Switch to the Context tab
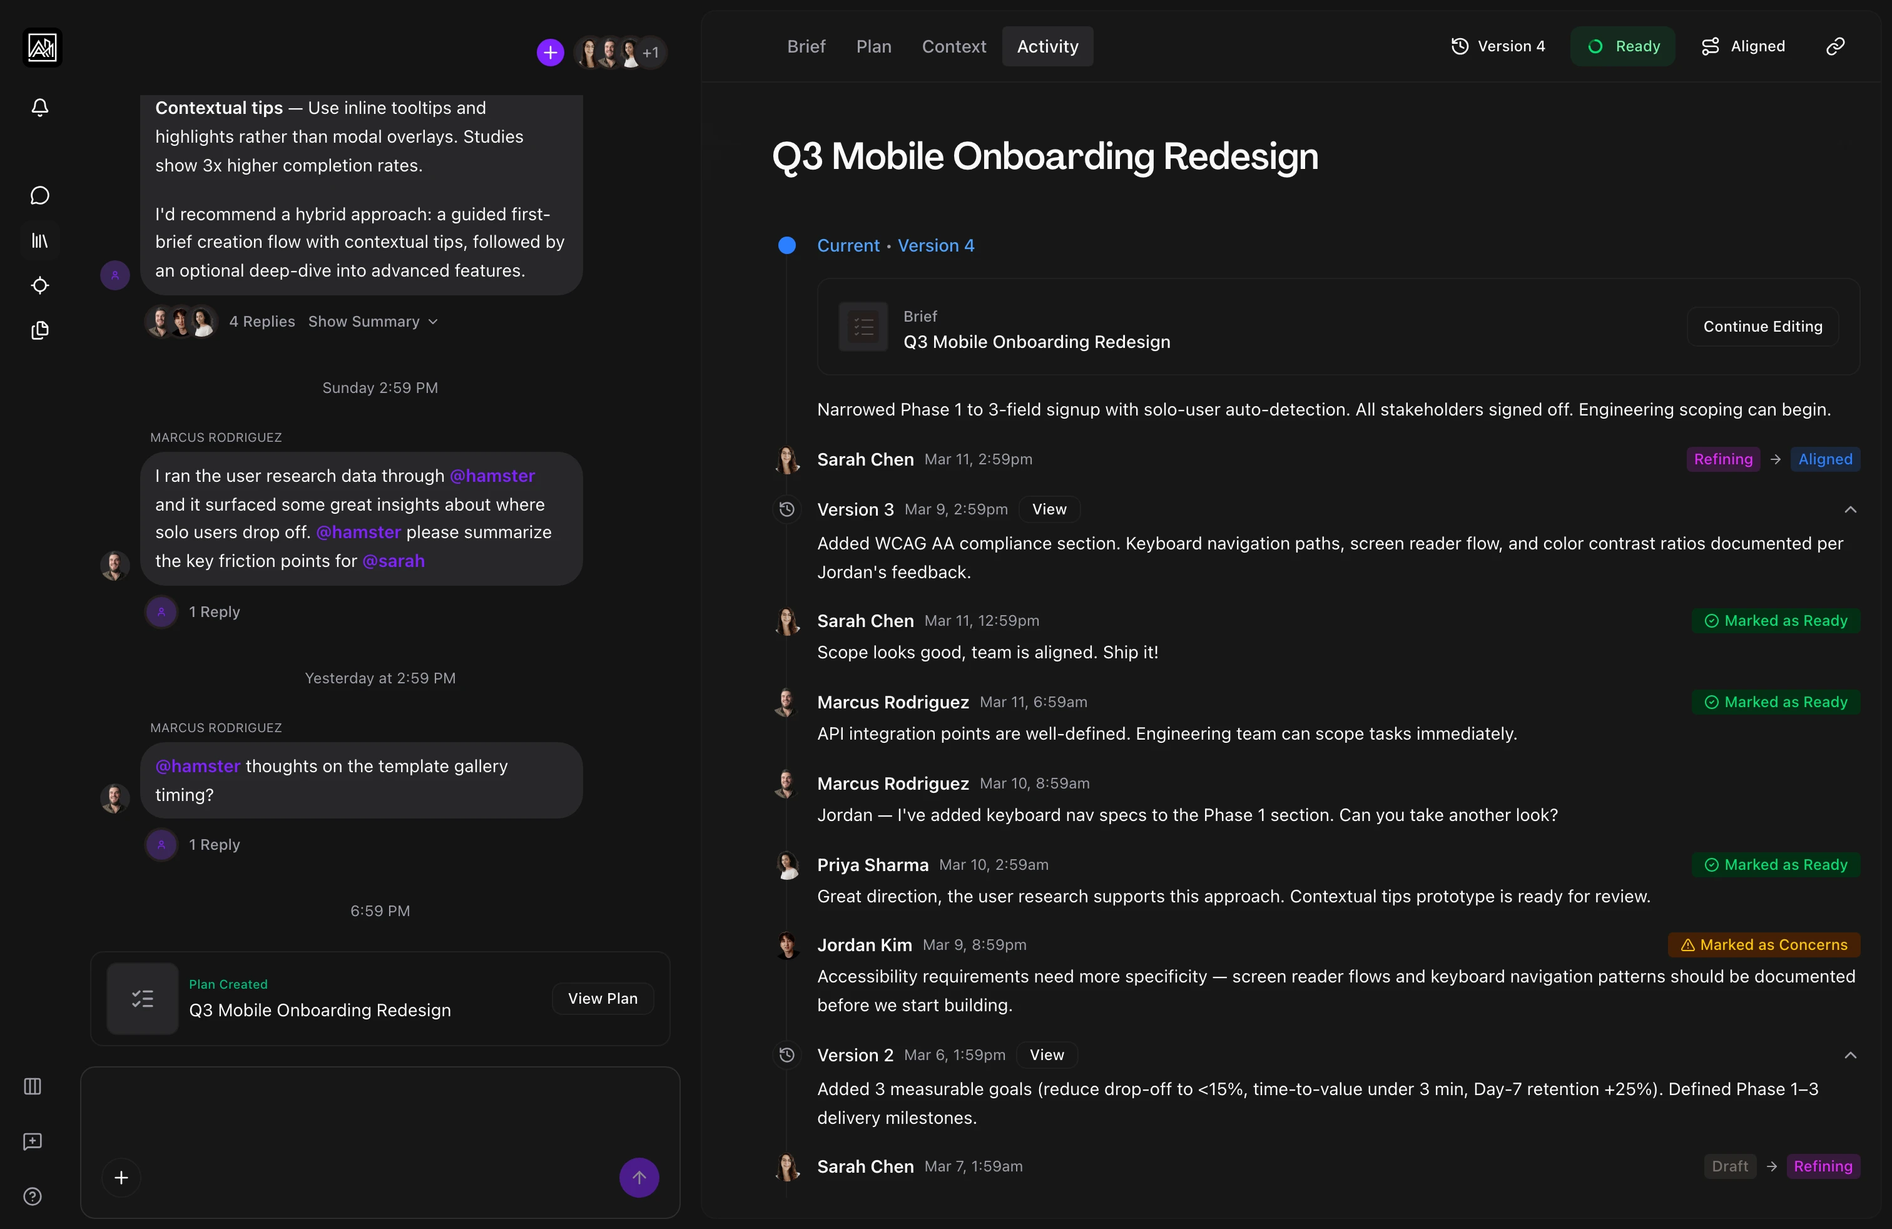The image size is (1892, 1229). (953, 46)
